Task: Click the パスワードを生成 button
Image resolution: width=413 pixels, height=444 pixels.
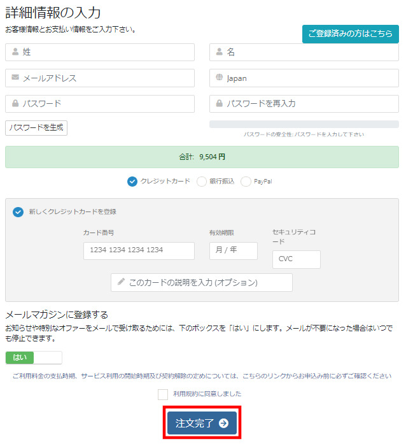Action: click(x=36, y=127)
